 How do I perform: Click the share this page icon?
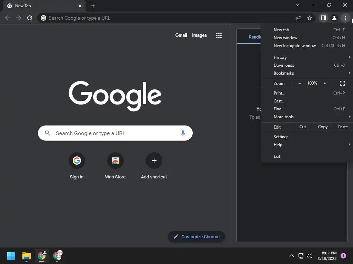click(x=299, y=18)
